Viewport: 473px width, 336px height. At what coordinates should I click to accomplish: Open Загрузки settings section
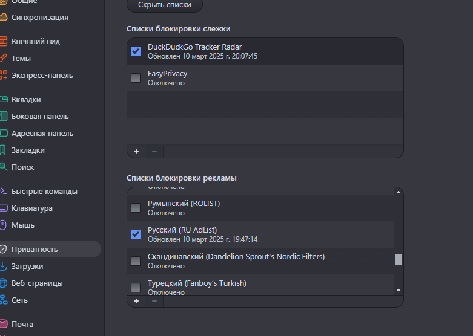click(x=27, y=266)
